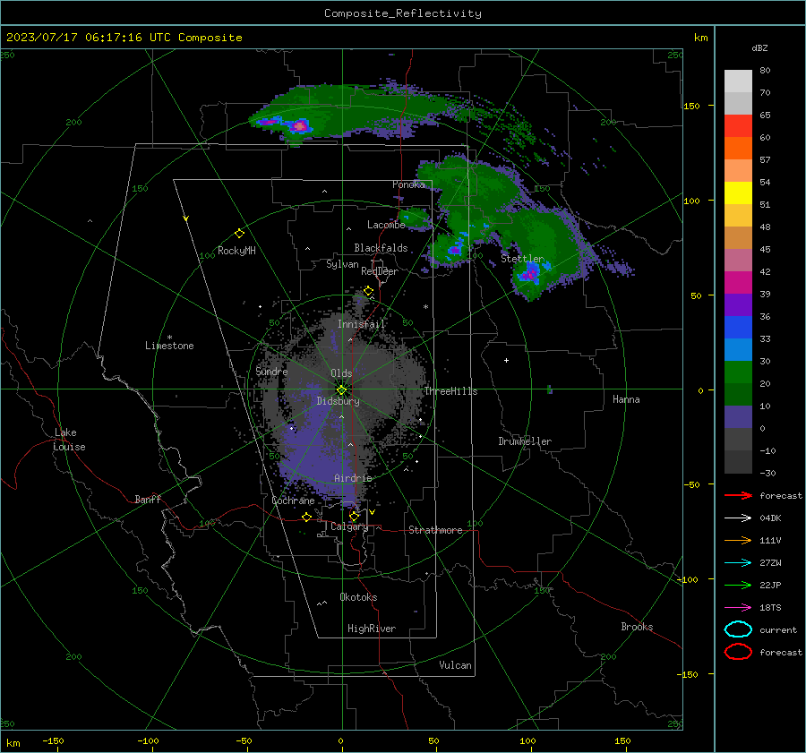
Task: Click the Stettler city label
Action: point(522,259)
